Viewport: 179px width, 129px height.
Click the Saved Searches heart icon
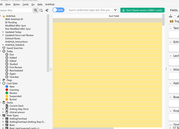click(x=4, y=48)
